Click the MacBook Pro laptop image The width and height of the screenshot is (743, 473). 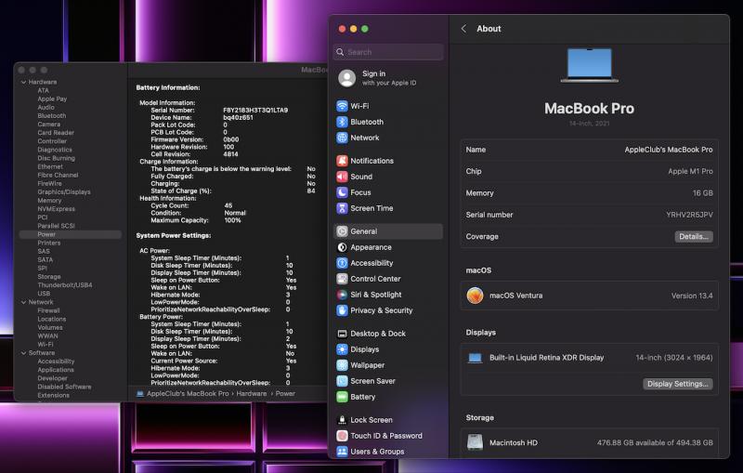(x=589, y=65)
